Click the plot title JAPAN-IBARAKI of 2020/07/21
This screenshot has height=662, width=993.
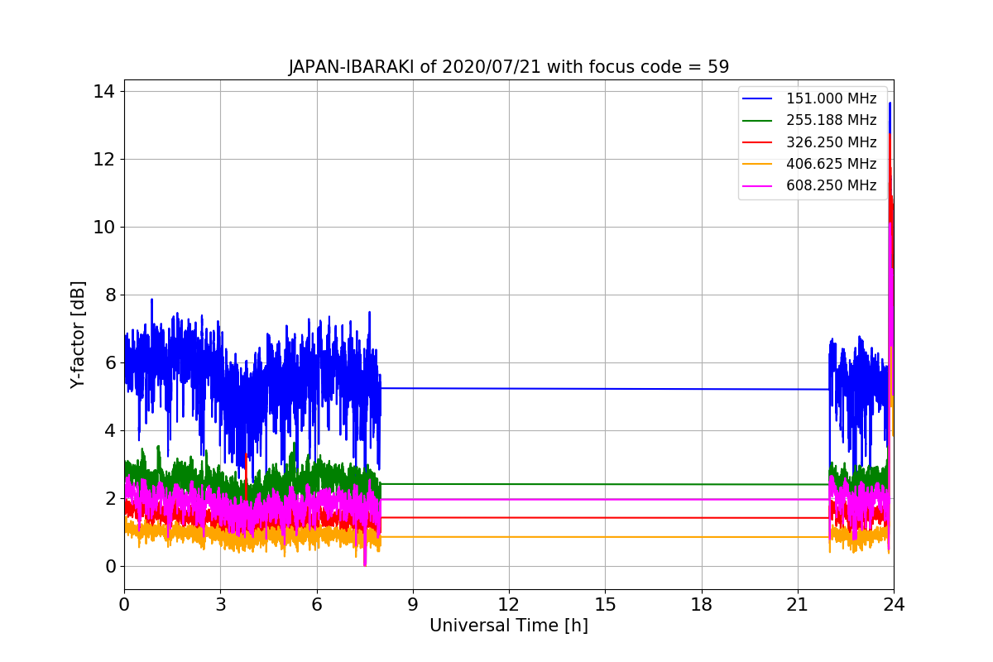coord(509,67)
